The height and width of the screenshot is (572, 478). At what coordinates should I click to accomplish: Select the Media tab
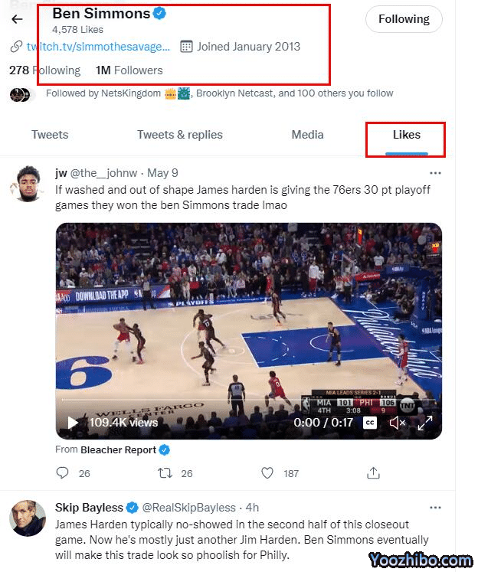(x=307, y=135)
